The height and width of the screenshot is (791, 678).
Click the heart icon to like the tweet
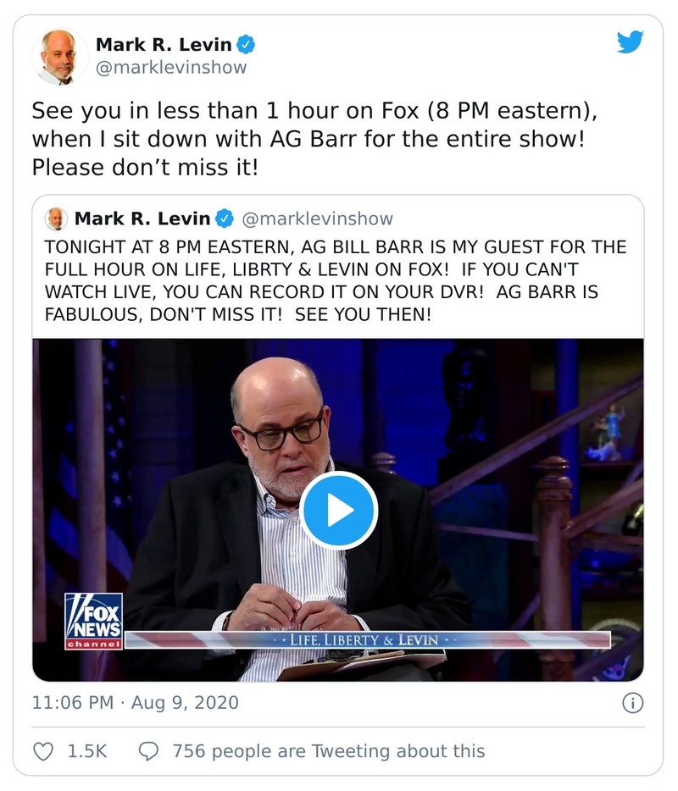(45, 750)
